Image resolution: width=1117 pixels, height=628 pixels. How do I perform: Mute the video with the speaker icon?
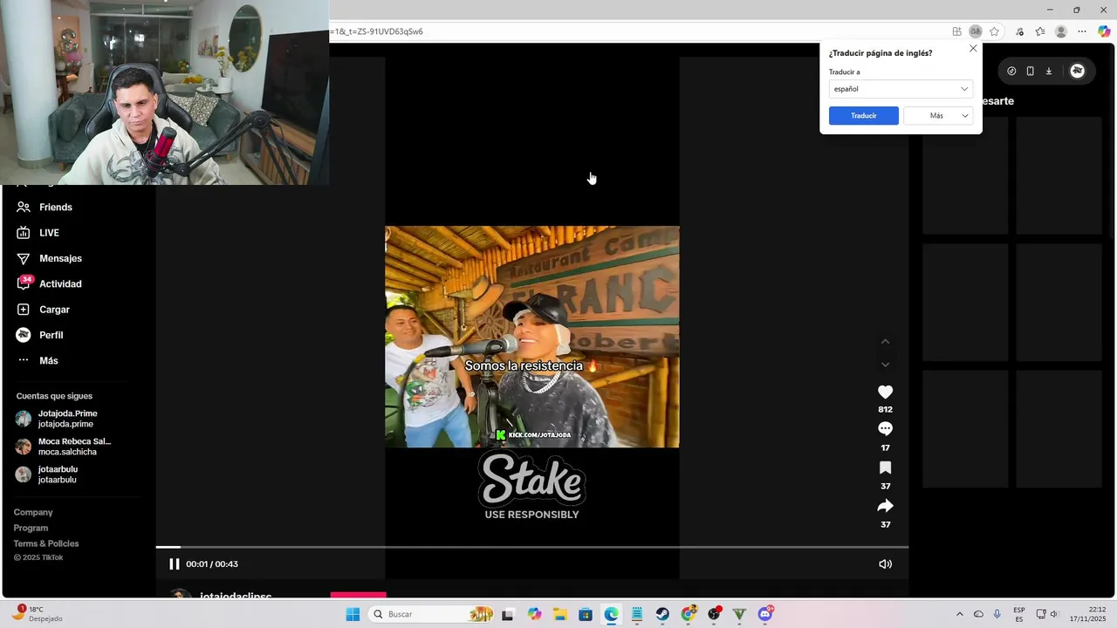tap(885, 564)
